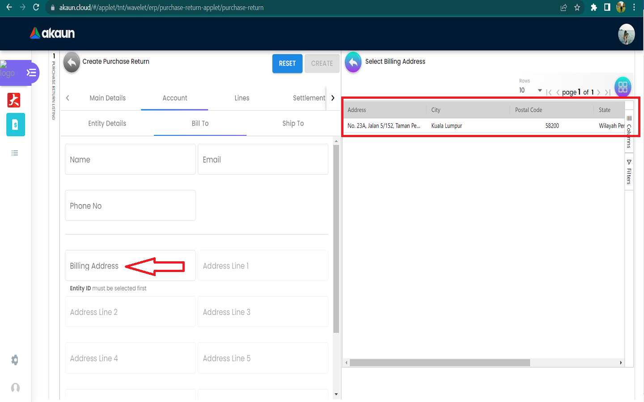Click the Billing Address input field
The width and height of the screenshot is (644, 402).
(130, 266)
